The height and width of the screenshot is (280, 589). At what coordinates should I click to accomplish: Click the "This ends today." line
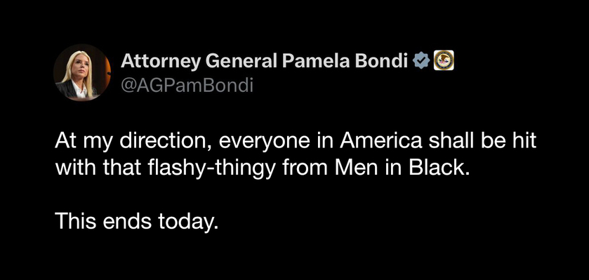click(x=137, y=222)
